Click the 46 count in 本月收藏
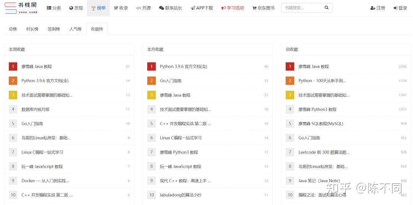 coord(266,66)
